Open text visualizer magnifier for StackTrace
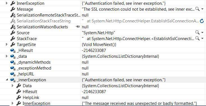The height and width of the screenshot is (106, 206). (x=197, y=38)
